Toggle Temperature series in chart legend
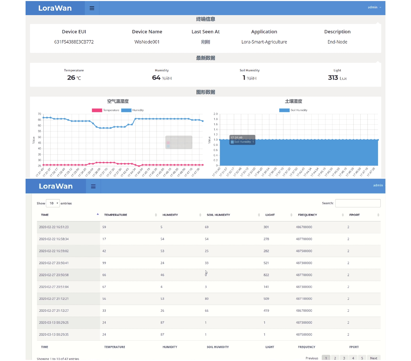This screenshot has width=411, height=361. [105, 110]
